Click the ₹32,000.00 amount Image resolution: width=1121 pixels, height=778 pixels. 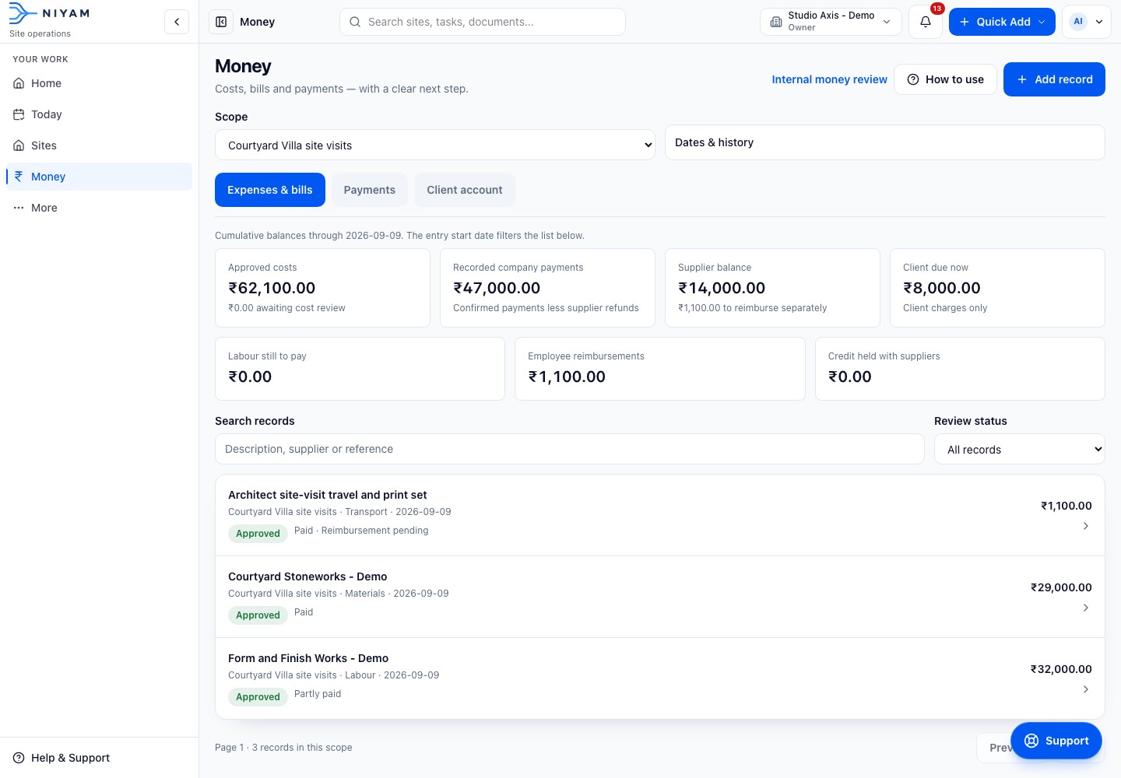click(x=1061, y=669)
